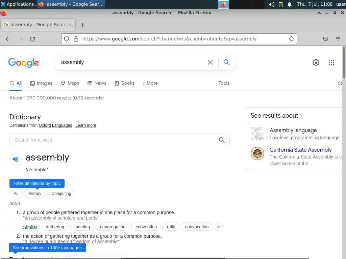Click the similar word congregation
Screen dimensions: 346x259
tap(113, 227)
